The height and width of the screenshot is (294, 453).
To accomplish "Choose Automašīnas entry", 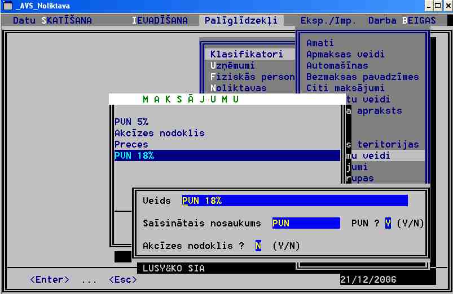I will pyautogui.click(x=337, y=65).
